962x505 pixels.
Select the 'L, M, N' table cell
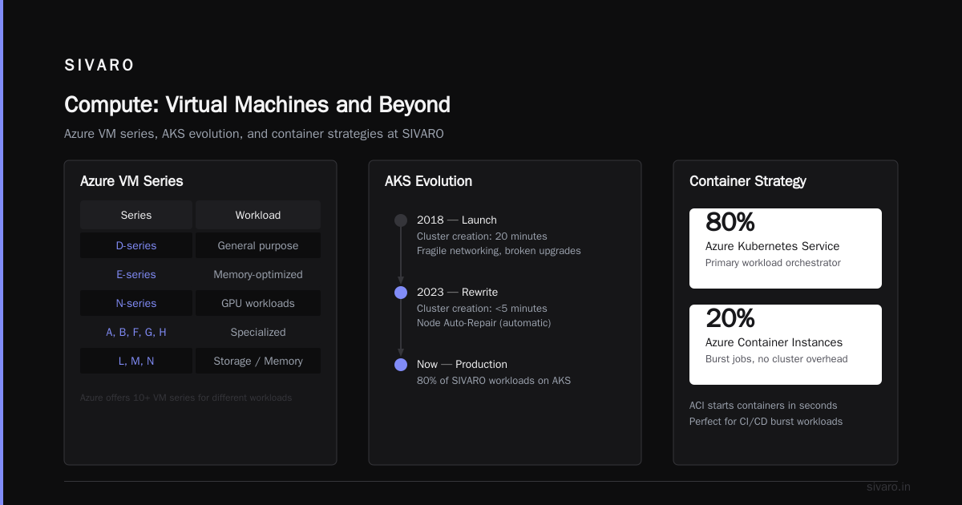pos(136,361)
